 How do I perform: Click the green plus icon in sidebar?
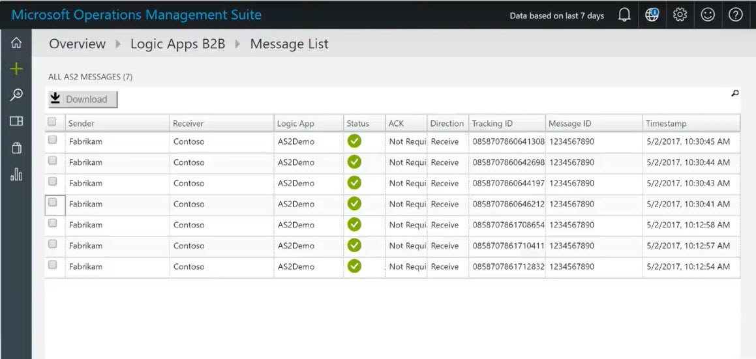click(16, 69)
